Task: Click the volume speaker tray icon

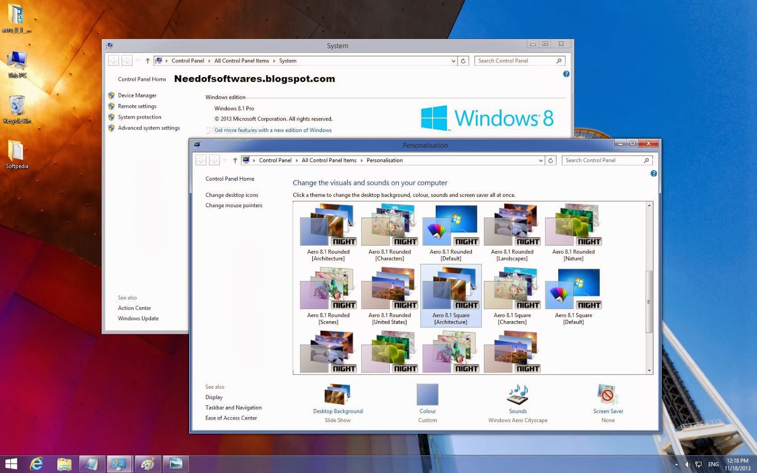Action: [687, 464]
